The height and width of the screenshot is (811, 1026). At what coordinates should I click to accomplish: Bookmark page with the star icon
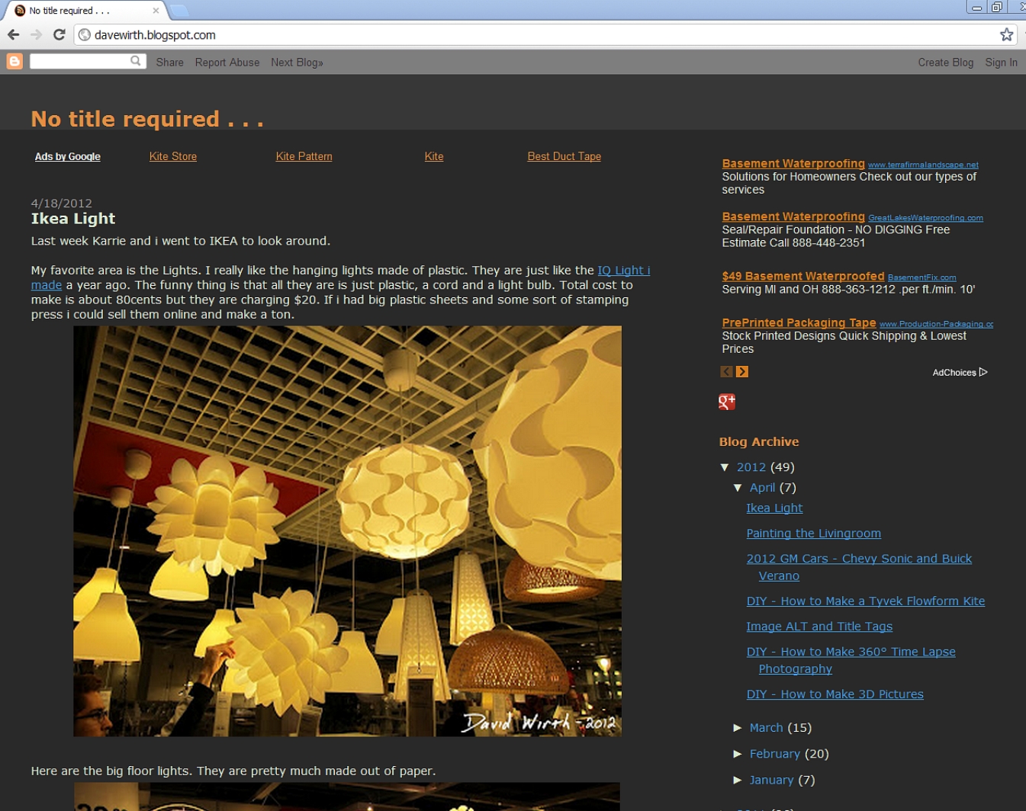pos(1007,34)
